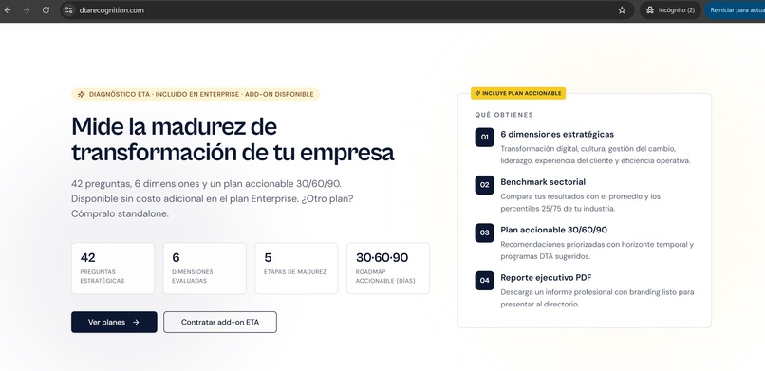The width and height of the screenshot is (765, 371).
Task: Click the dtarecognition.com address bar
Action: pos(346,9)
